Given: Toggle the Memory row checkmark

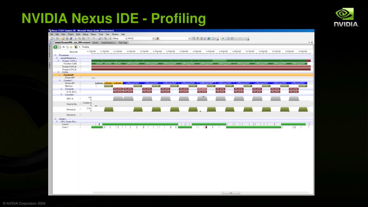Looking at the screenshot, I should click(x=80, y=86).
